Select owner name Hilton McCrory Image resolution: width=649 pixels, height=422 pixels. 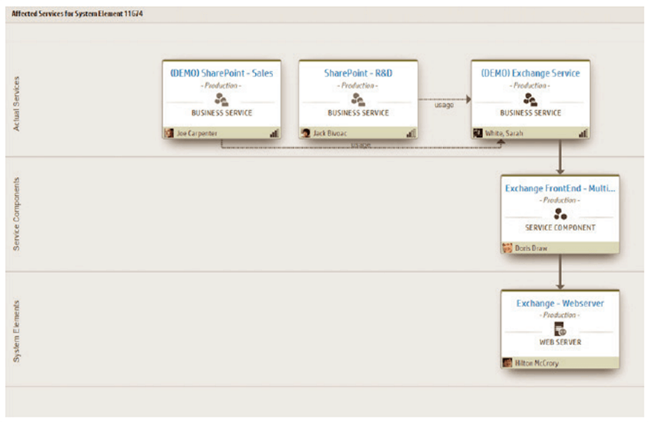click(536, 363)
